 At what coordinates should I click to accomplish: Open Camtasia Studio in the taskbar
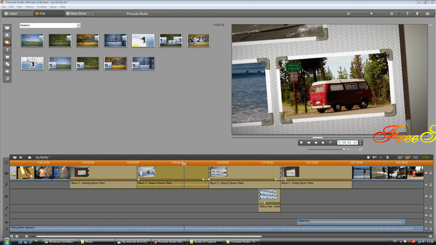(242, 242)
